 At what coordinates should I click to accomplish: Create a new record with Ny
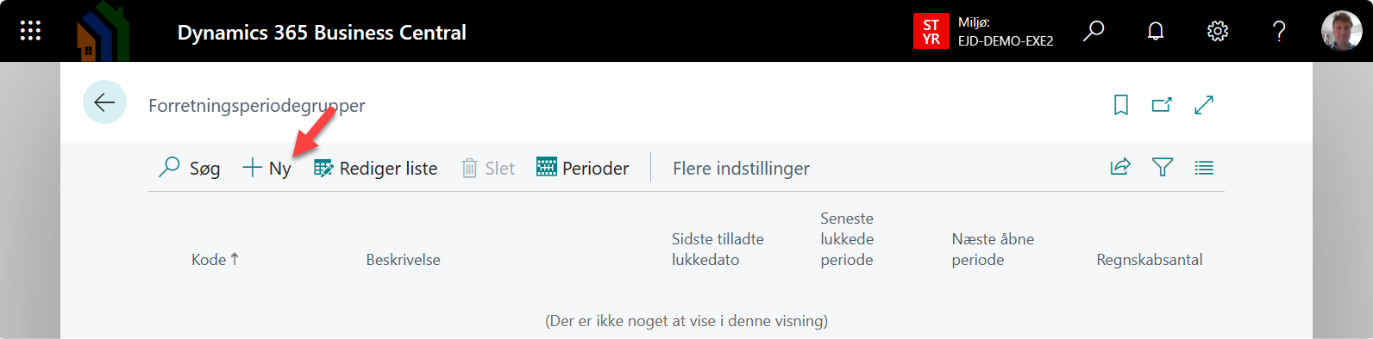(266, 168)
